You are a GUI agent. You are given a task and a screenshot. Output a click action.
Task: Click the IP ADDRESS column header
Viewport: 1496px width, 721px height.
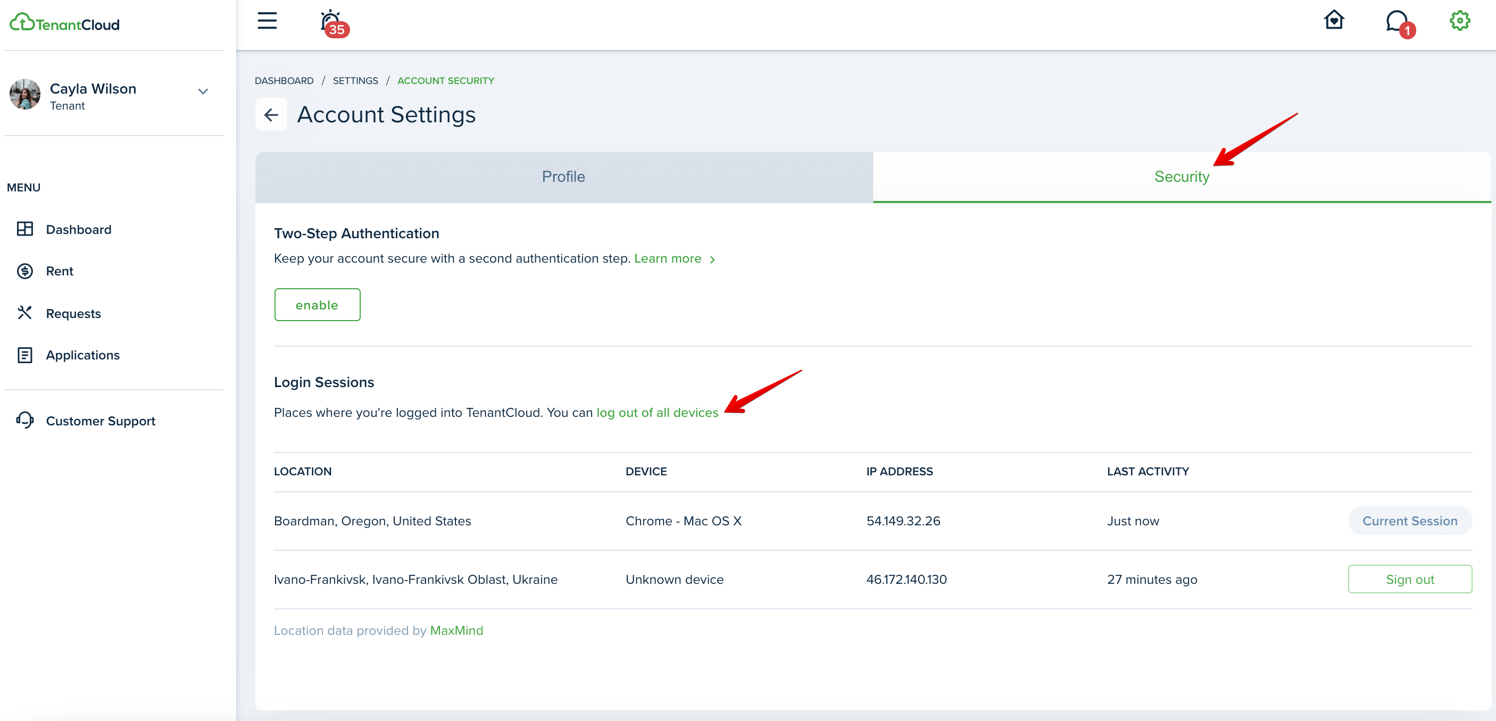900,472
